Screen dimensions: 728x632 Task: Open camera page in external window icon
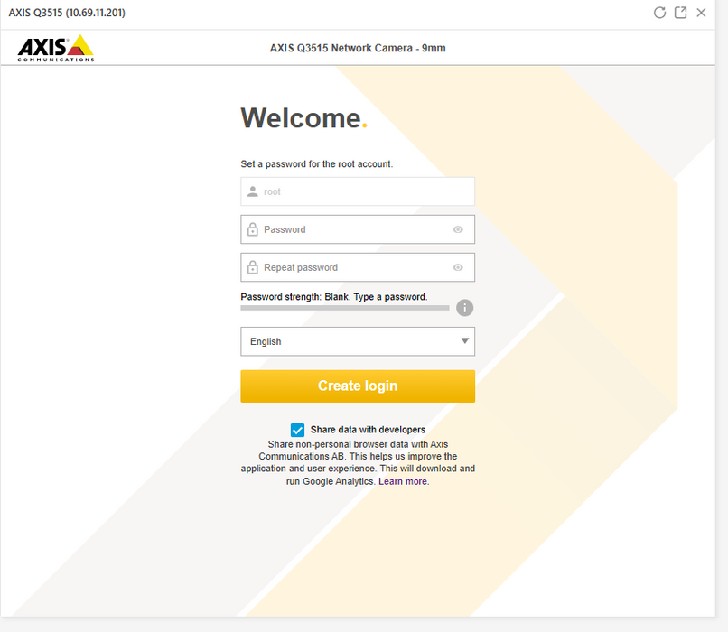[680, 13]
